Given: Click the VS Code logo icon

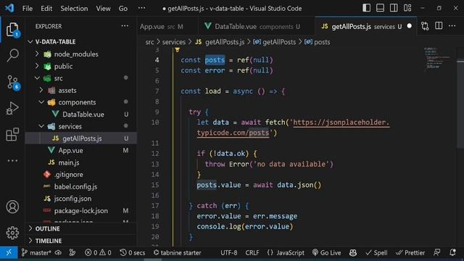Looking at the screenshot, I should point(9,8).
